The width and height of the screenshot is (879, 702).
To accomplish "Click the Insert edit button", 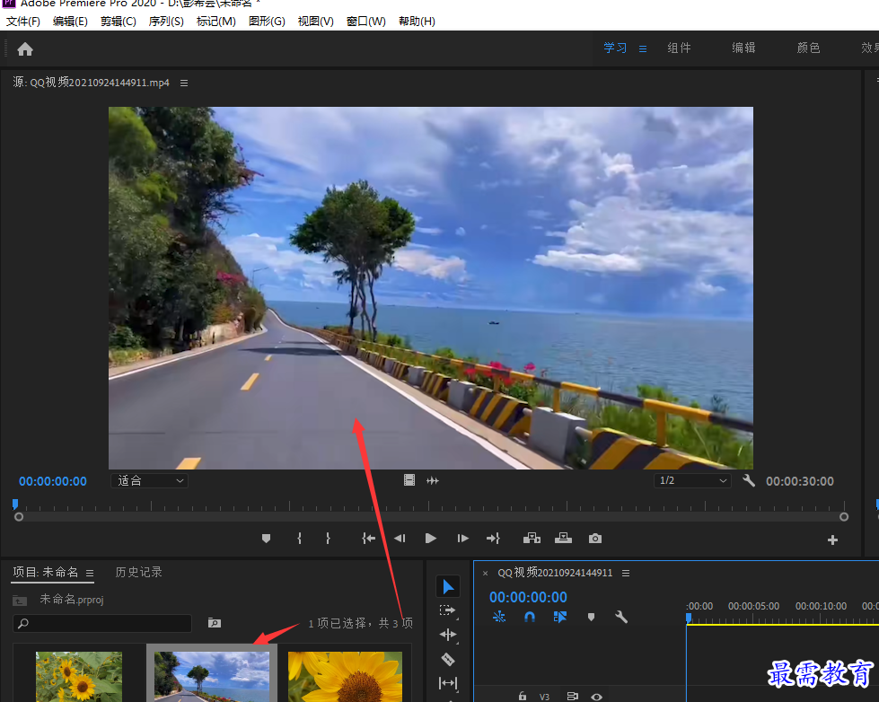I will tap(532, 539).
